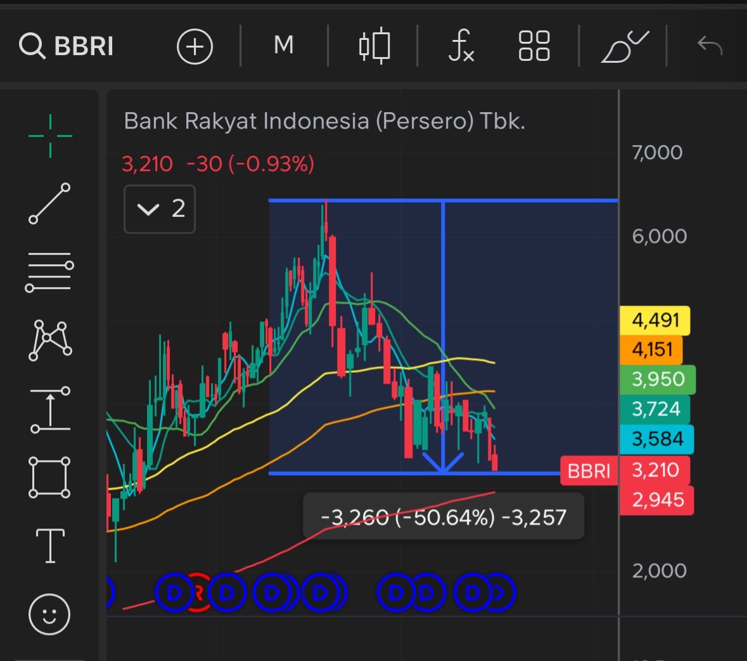This screenshot has height=661, width=747.
Task: Click the teal 3,724 price label
Action: pos(655,409)
